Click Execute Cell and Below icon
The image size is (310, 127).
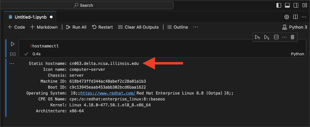[267, 37]
